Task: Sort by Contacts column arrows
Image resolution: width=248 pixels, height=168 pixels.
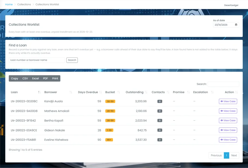Action: click(x=168, y=92)
